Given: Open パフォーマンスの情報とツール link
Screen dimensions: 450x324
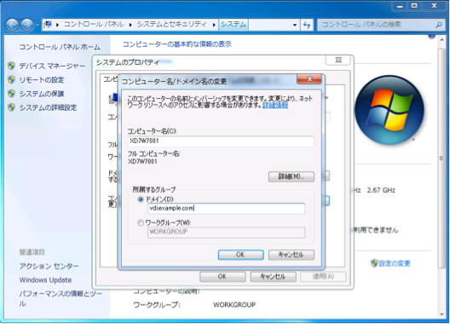Looking at the screenshot, I should pos(61,298).
